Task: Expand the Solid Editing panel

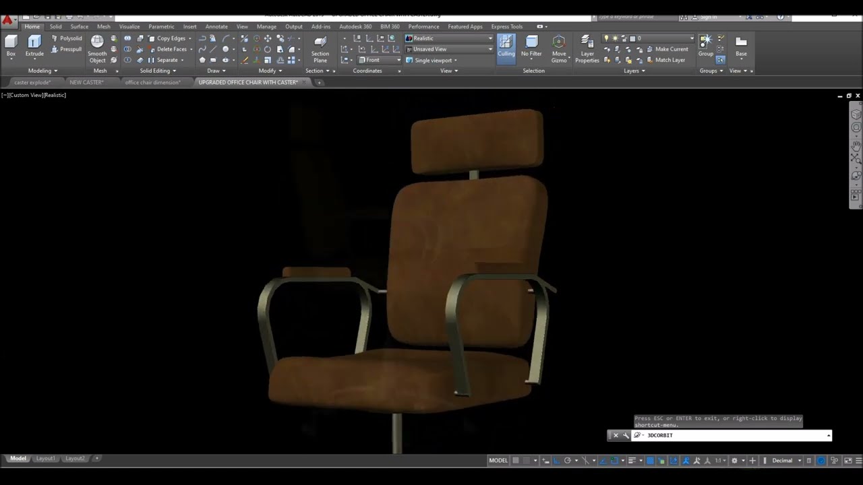Action: [x=158, y=71]
